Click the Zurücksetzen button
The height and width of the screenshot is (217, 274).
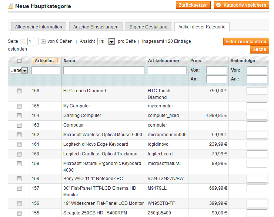[x=193, y=5]
